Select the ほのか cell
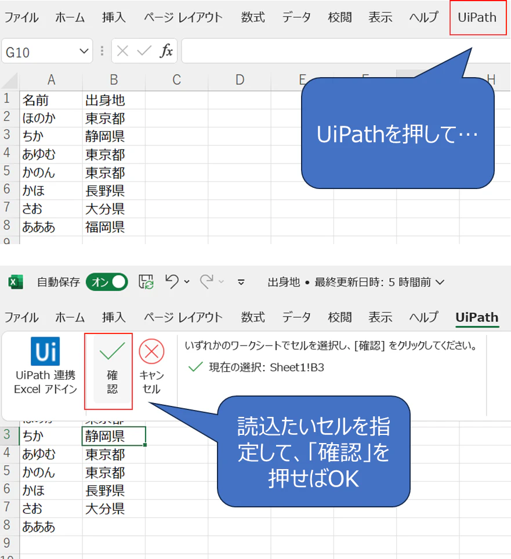511x559 pixels. point(51,118)
